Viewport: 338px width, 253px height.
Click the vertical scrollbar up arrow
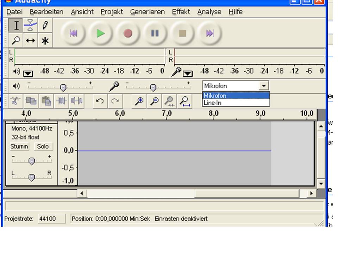point(321,126)
